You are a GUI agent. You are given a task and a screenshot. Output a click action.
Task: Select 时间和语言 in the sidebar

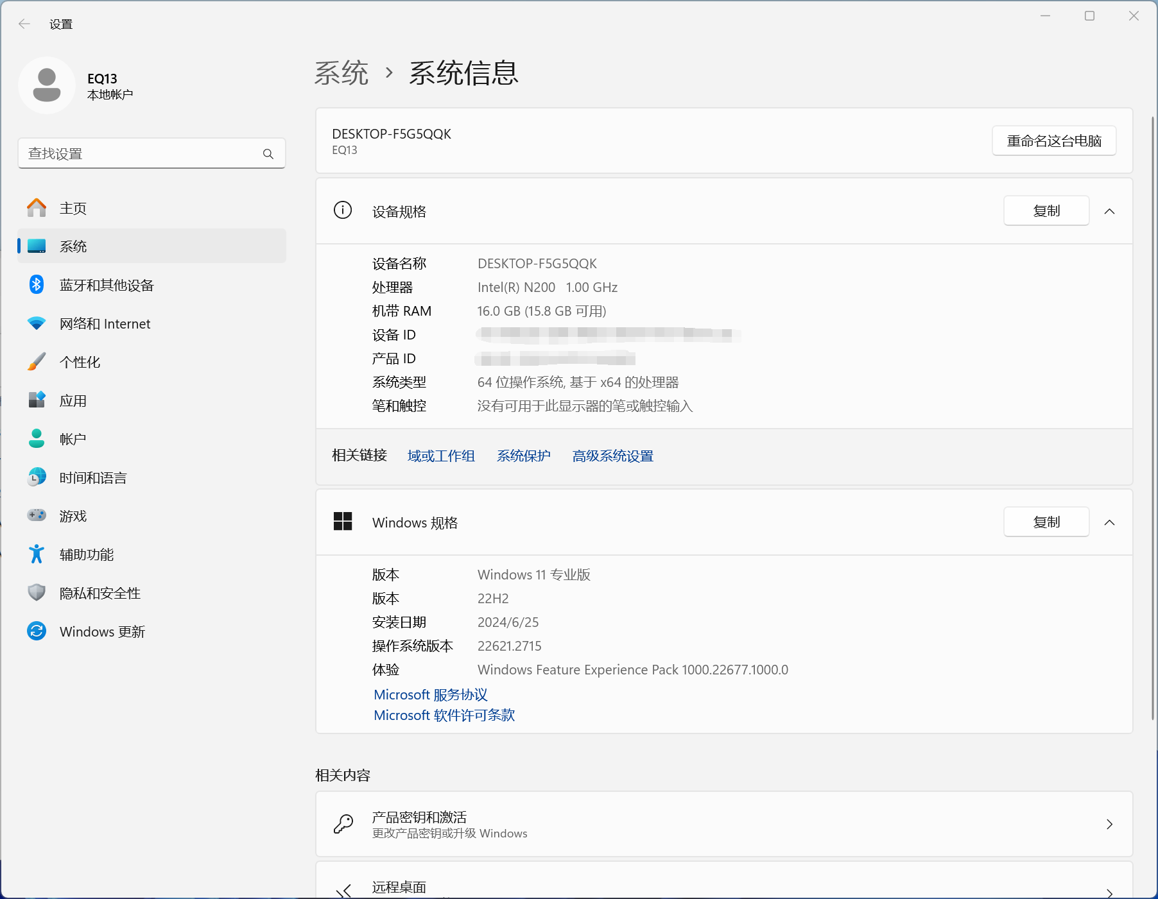pyautogui.click(x=93, y=478)
